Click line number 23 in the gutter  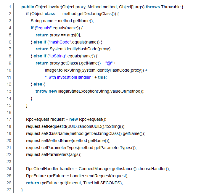coord(9,162)
